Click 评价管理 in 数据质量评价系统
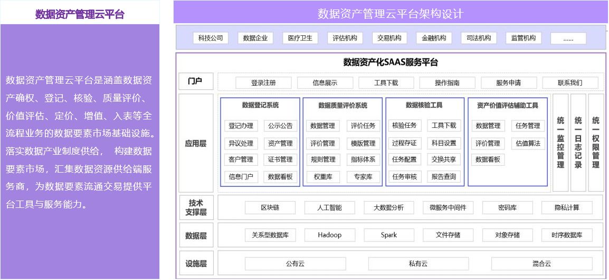The height and width of the screenshot is (280, 609). 323,143
